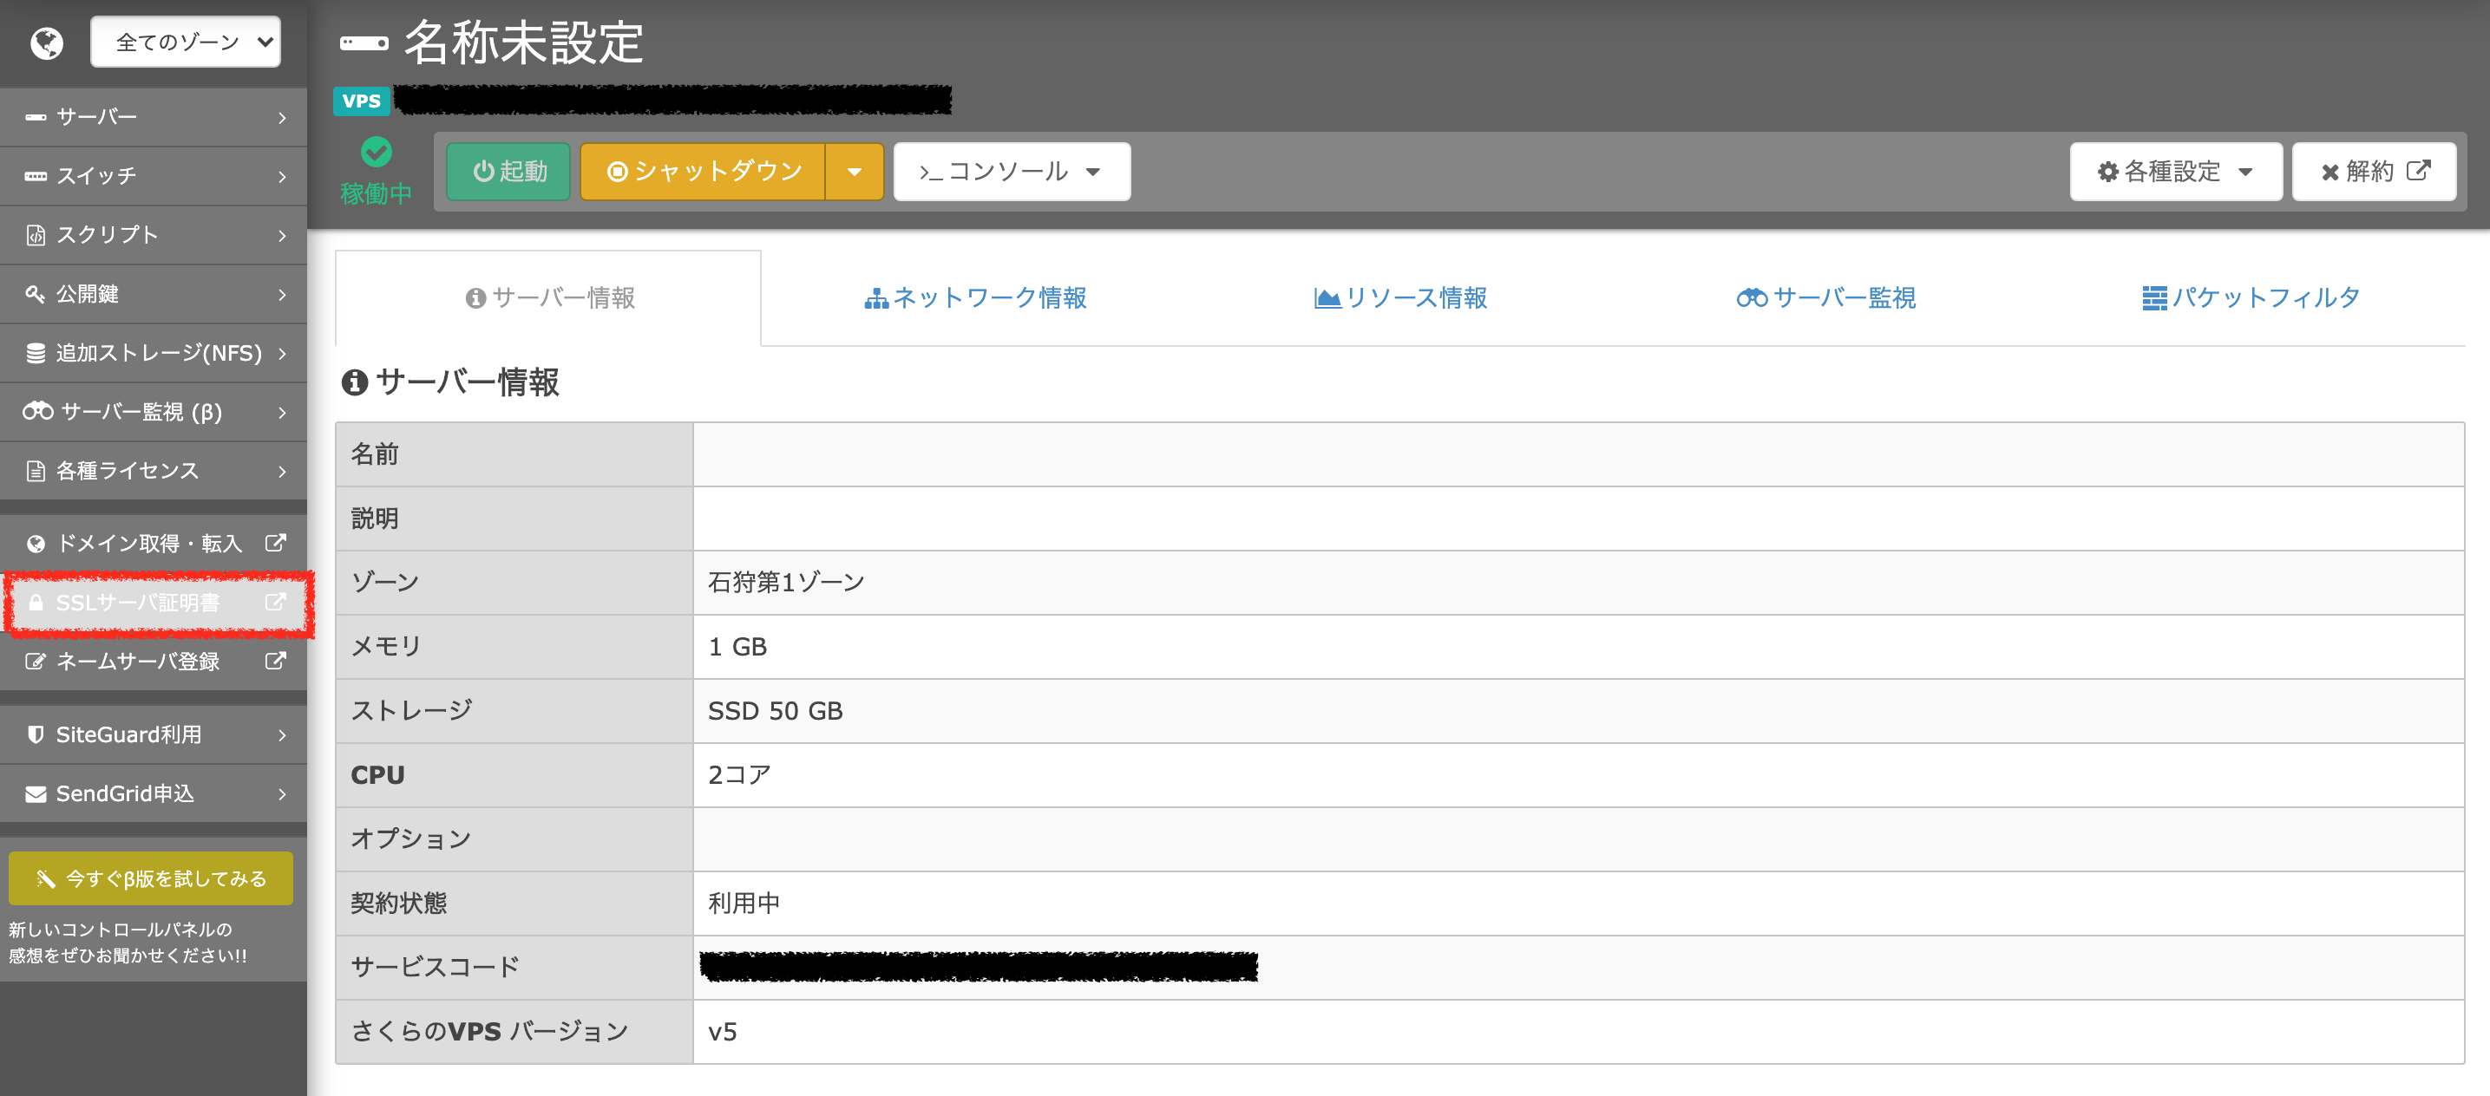
Task: Expand the 全てのゾーン zone selector
Action: 186,42
